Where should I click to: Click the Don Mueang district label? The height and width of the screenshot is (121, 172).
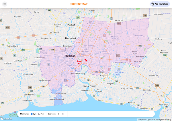coord(91,23)
